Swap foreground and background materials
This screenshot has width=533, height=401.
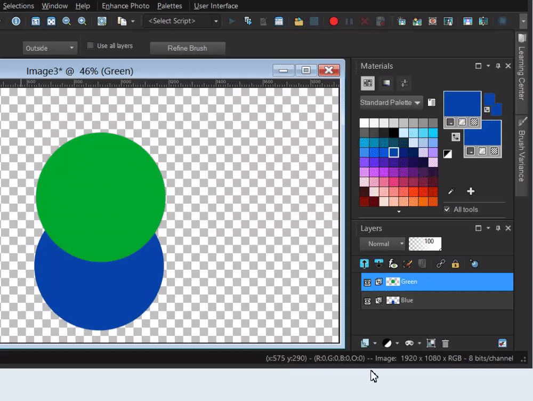pos(456,137)
